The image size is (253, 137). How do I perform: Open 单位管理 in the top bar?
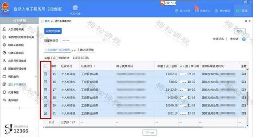point(222,11)
